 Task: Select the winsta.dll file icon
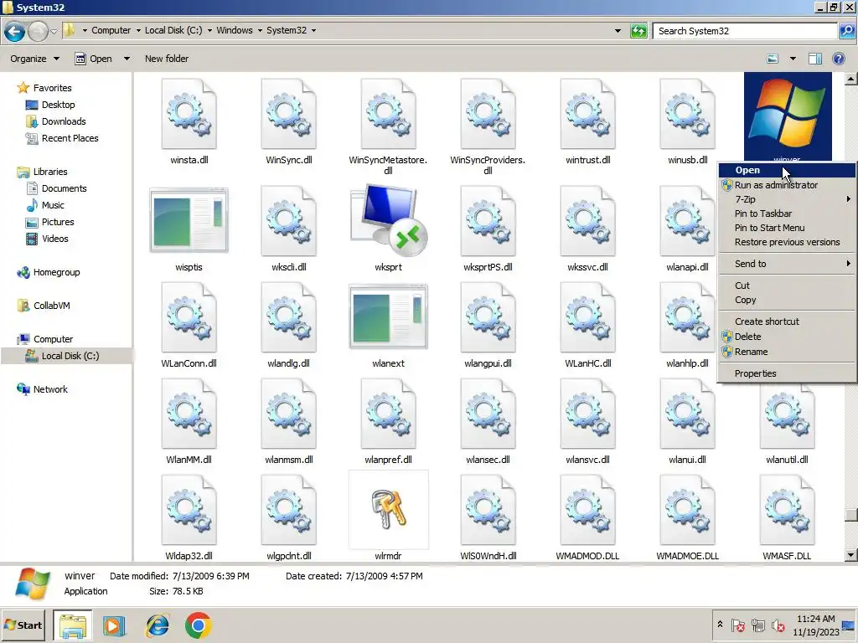pos(189,114)
